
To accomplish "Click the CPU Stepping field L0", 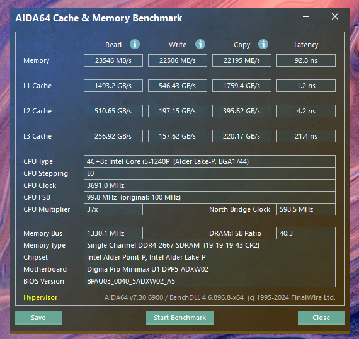I will pyautogui.click(x=210, y=173).
